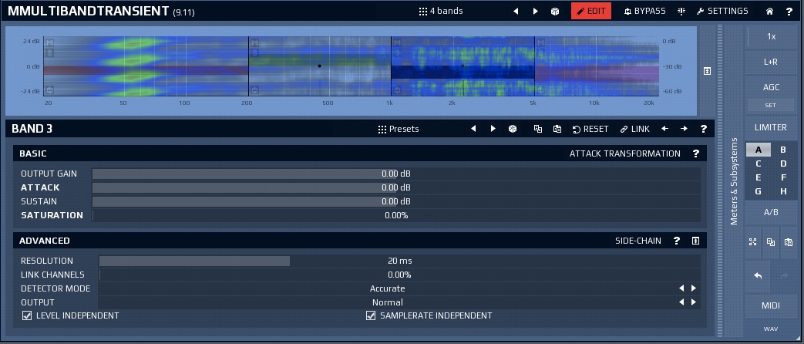The image size is (804, 344).
Task: Solo band 3 with its S button
Action: click(398, 52)
